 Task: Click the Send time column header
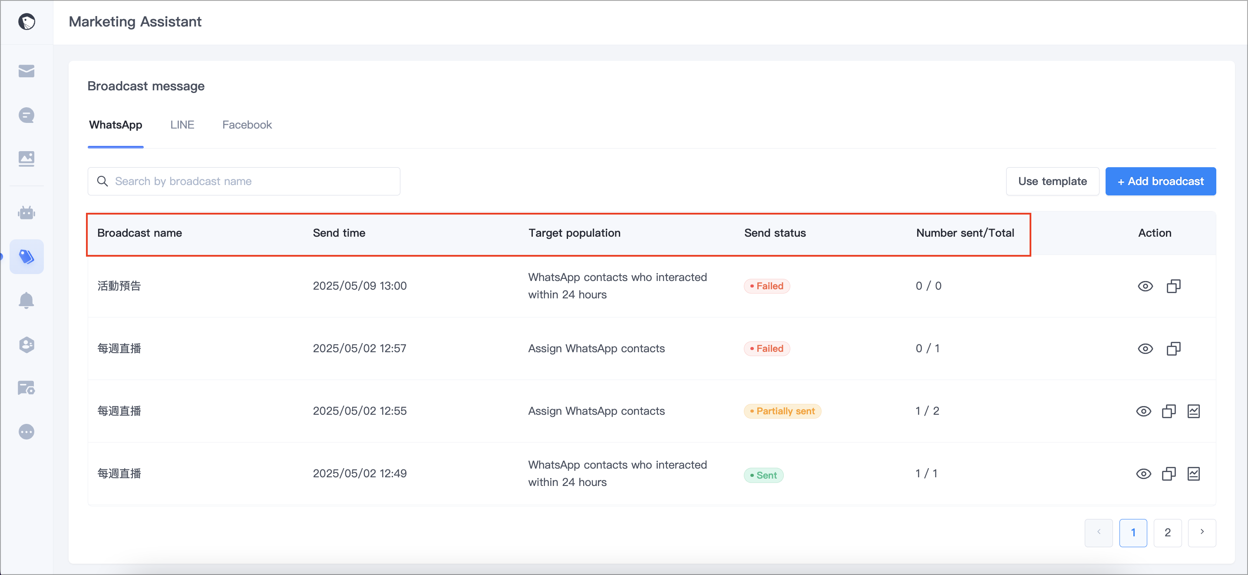click(339, 233)
